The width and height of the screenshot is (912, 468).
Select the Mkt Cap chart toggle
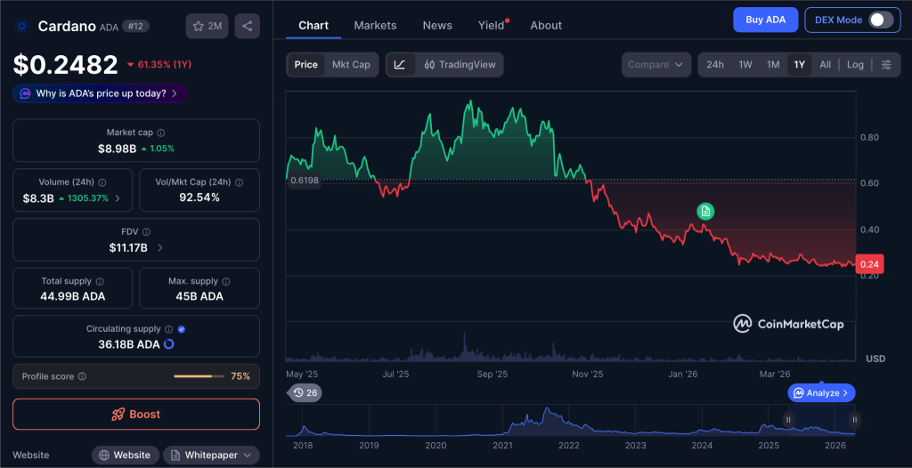coord(351,64)
